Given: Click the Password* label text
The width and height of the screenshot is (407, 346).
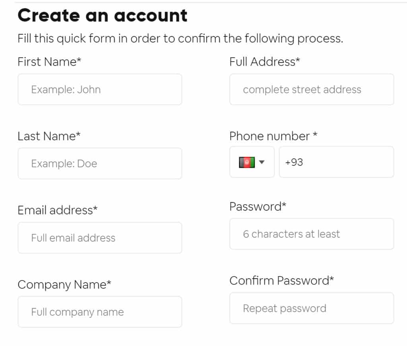Looking at the screenshot, I should (258, 207).
